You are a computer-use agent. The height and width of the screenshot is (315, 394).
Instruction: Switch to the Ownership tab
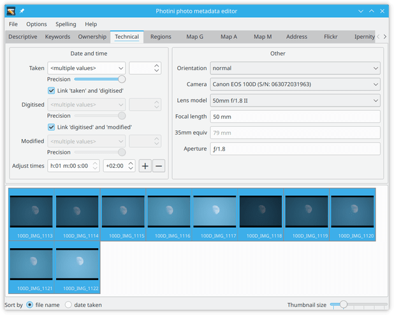tap(92, 37)
